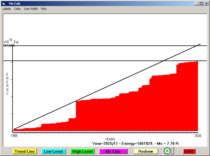The image size is (210, 156).
Task: Click the magnifier zoom-in icon
Action: pyautogui.click(x=168, y=151)
